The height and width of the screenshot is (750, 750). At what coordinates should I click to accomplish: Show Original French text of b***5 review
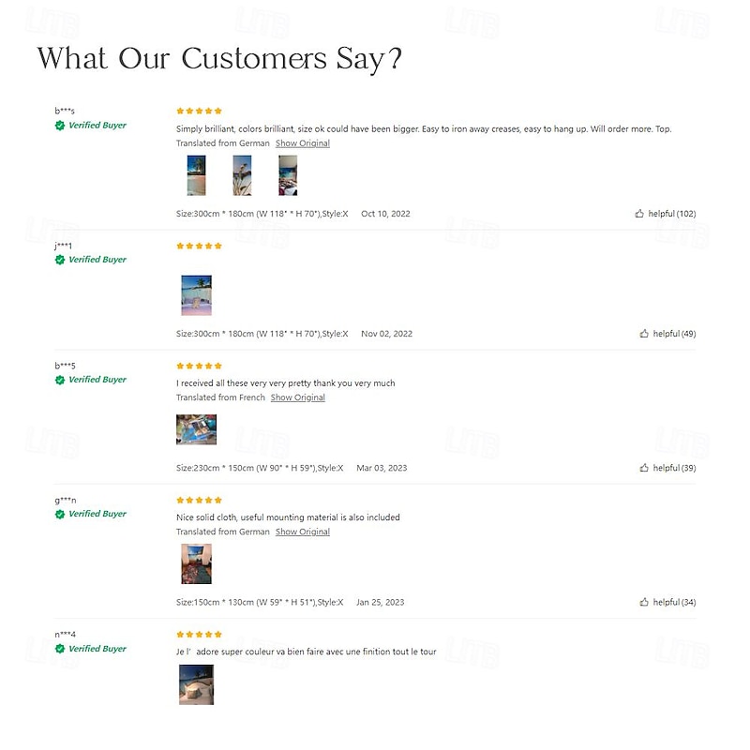tap(297, 397)
